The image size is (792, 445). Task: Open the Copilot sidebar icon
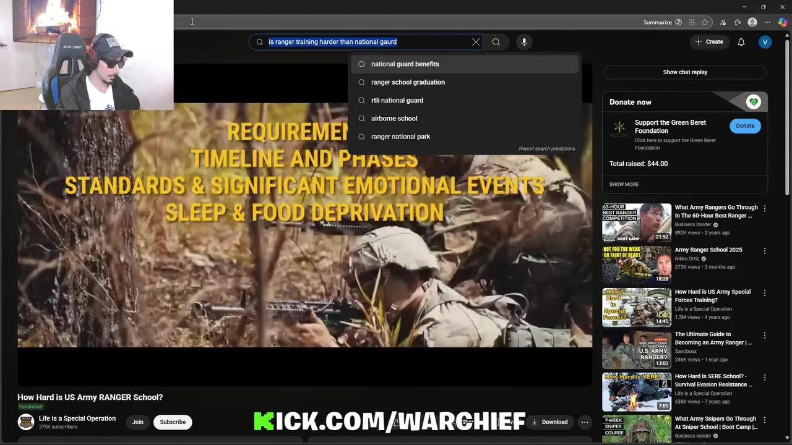point(783,22)
